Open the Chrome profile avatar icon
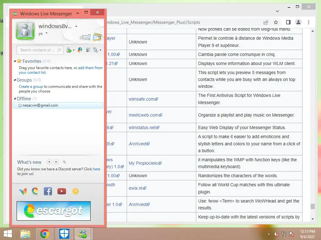Screen dimensions: 321x240 coord(298,22)
